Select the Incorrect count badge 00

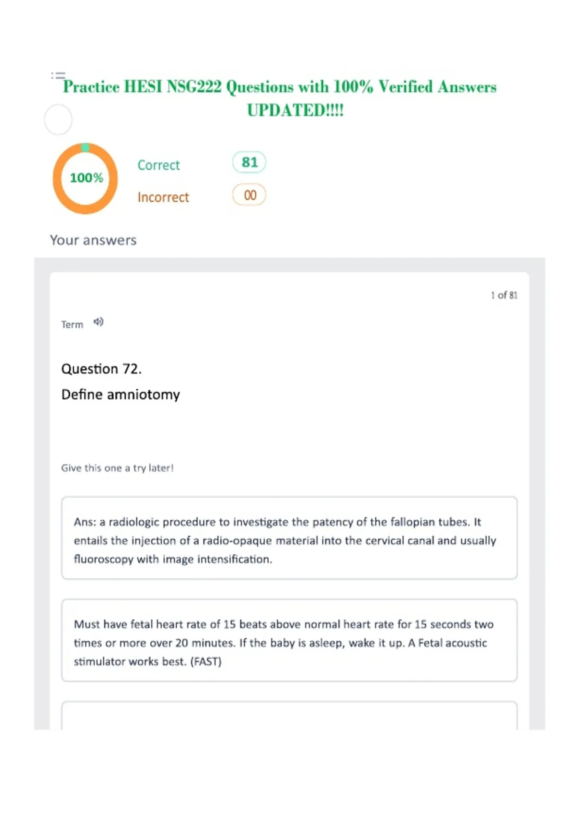tap(249, 195)
